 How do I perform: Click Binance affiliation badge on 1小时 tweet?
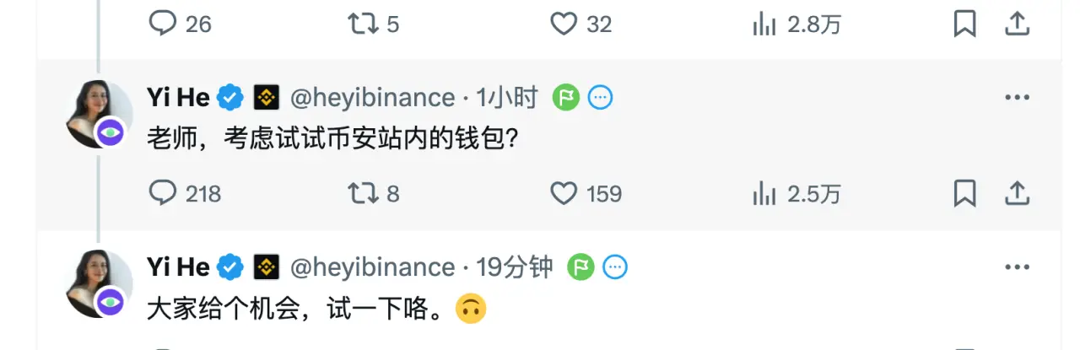(267, 98)
